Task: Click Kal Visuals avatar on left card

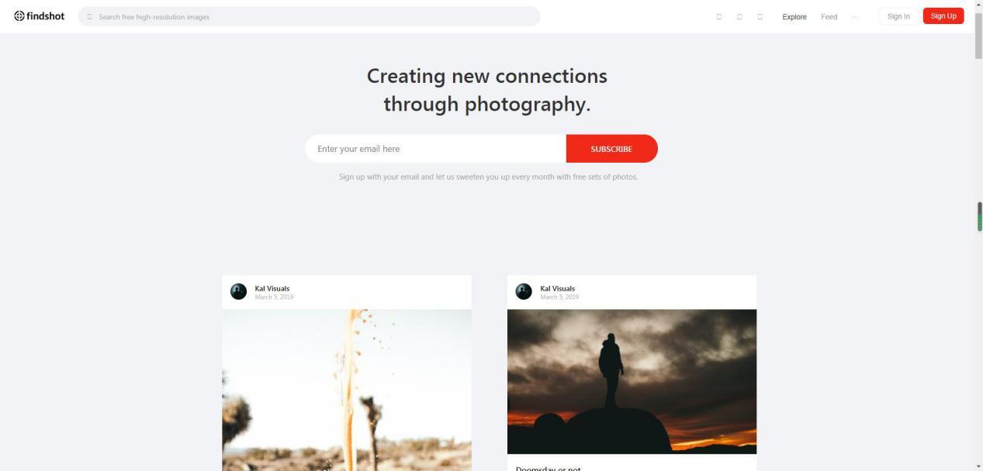Action: tap(238, 291)
